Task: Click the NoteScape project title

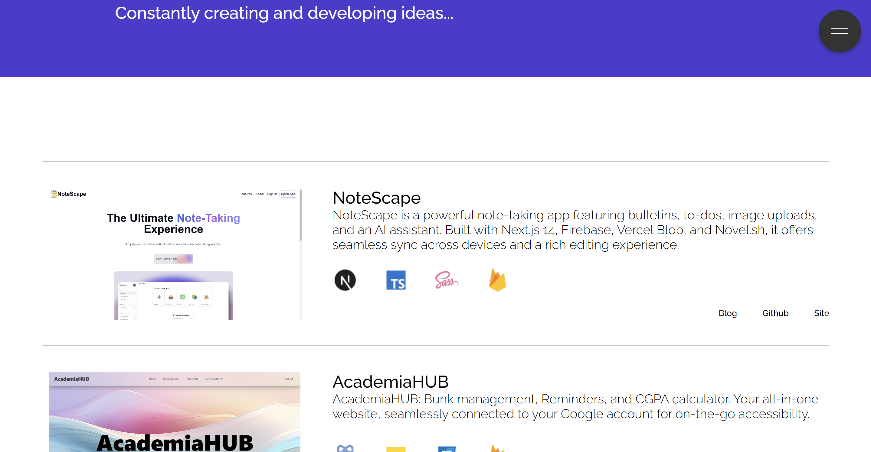Action: [376, 198]
